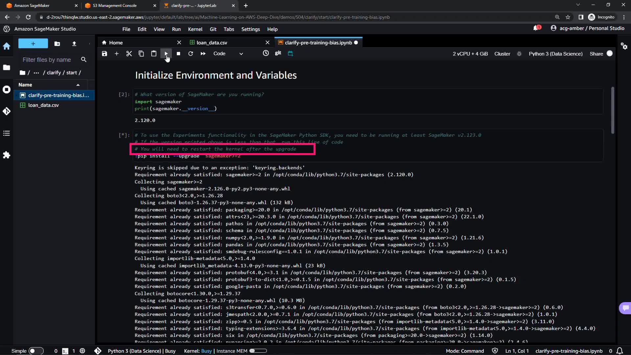The width and height of the screenshot is (631, 355).
Task: Click the notifications bell in header
Action: [x=536, y=28]
